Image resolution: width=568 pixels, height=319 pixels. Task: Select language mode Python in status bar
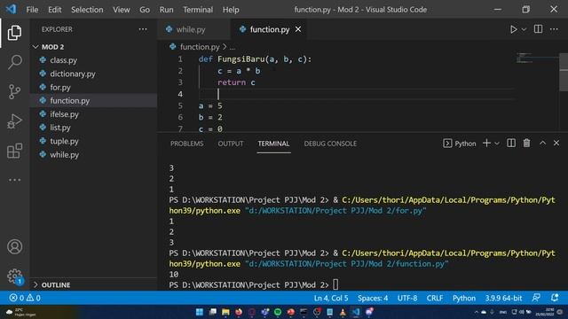click(x=464, y=298)
